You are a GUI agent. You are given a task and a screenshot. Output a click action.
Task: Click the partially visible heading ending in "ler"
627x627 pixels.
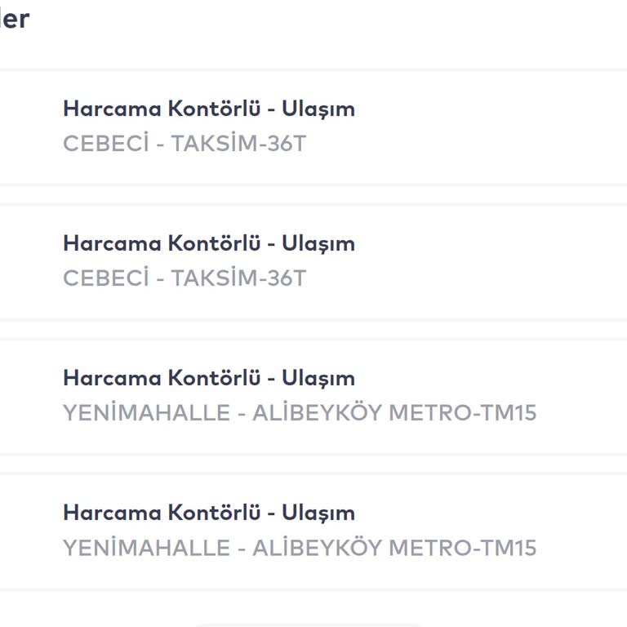(15, 18)
